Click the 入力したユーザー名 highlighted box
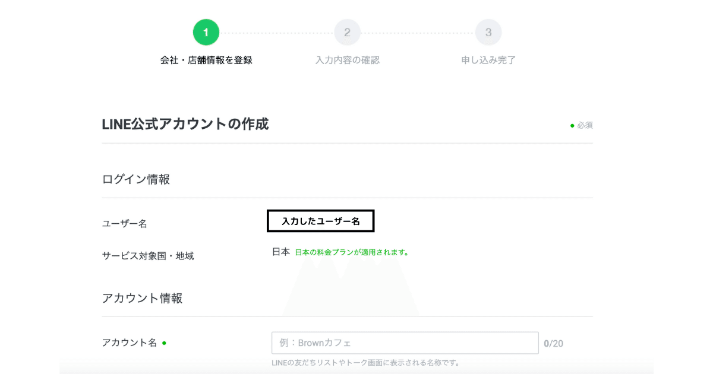 (x=321, y=220)
